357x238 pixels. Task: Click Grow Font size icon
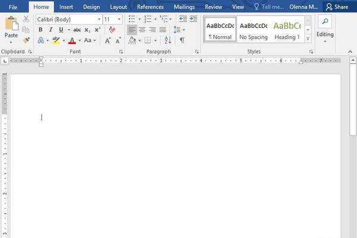click(x=108, y=40)
